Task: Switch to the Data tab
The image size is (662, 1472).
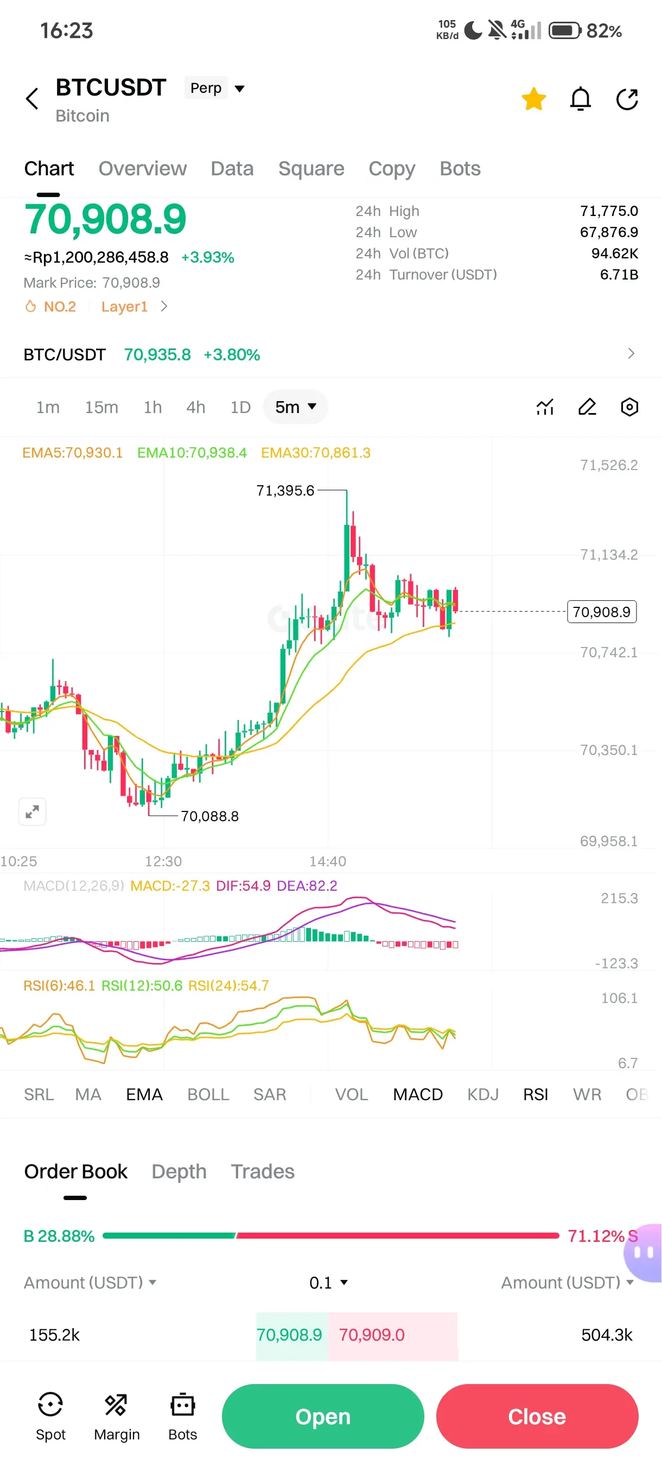Action: 232,169
